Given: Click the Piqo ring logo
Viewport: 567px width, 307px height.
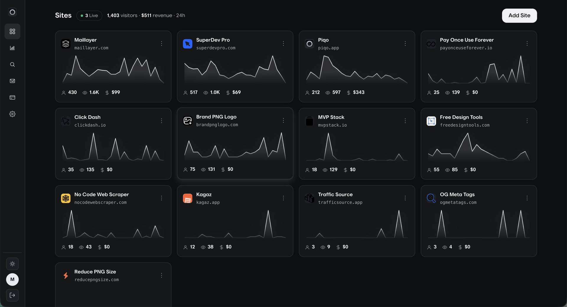Looking at the screenshot, I should point(309,44).
